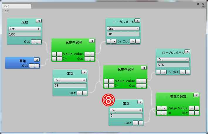Viewport: 208px width, 134px height.
Task: Click Out flow port of middle 変数の設定 node
Action: (144, 86)
